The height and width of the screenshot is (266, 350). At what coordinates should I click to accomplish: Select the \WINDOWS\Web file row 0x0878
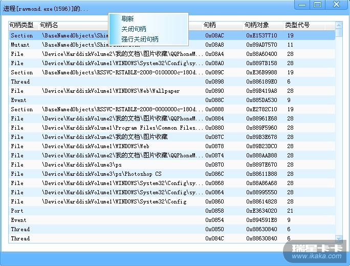(172, 146)
